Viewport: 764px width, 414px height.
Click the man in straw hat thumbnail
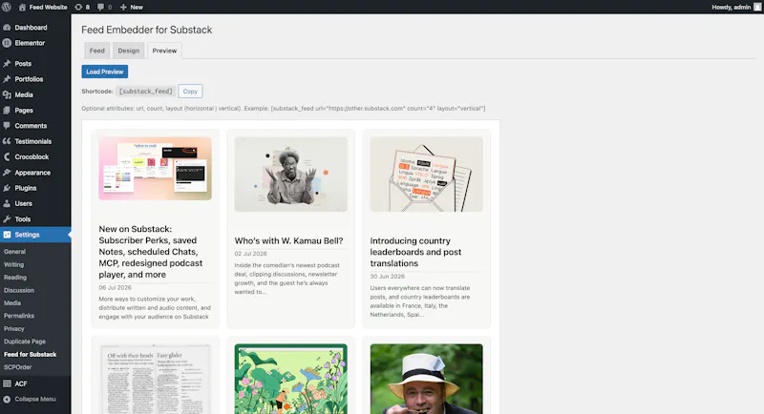coord(426,379)
